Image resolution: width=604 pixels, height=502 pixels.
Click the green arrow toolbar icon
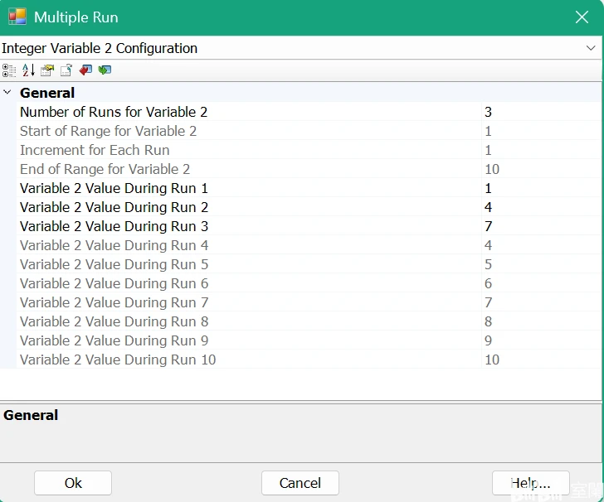coord(105,70)
